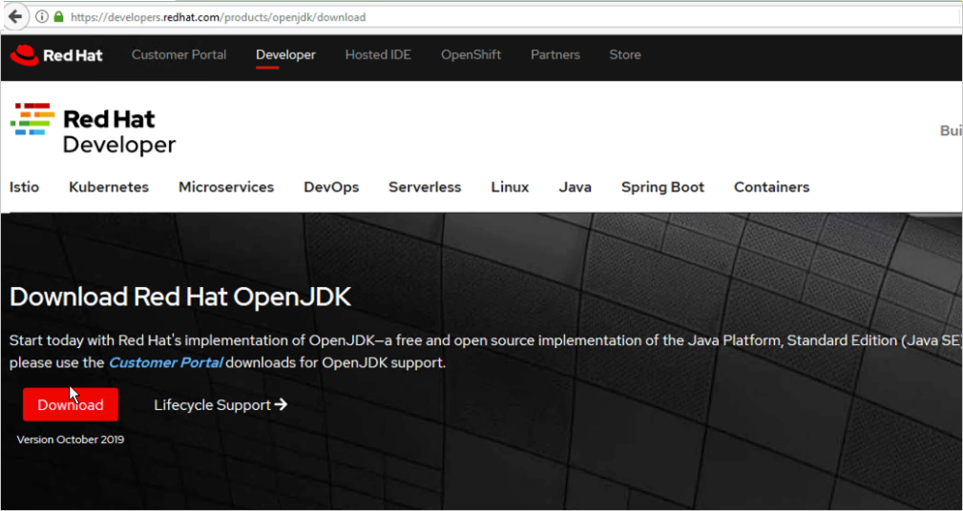Viewport: 963px width, 511px height.
Task: Click the Lifecycle Support arrow icon
Action: pyautogui.click(x=282, y=405)
